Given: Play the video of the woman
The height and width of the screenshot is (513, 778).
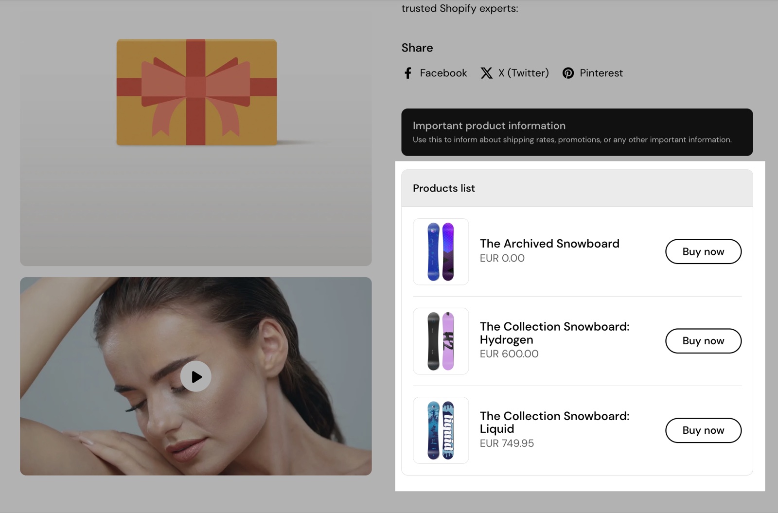Looking at the screenshot, I should [196, 376].
